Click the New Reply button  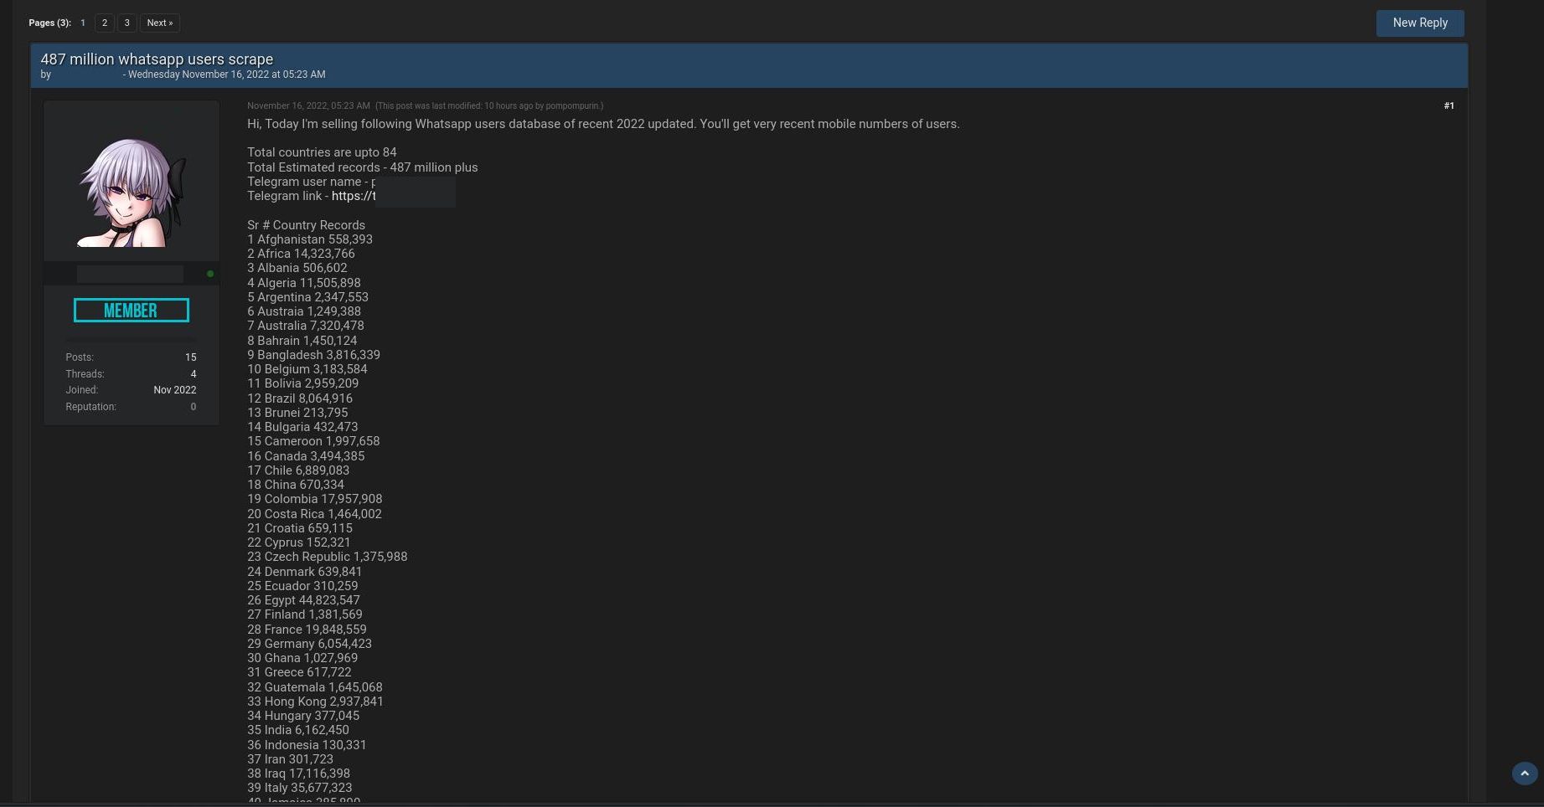coord(1420,23)
